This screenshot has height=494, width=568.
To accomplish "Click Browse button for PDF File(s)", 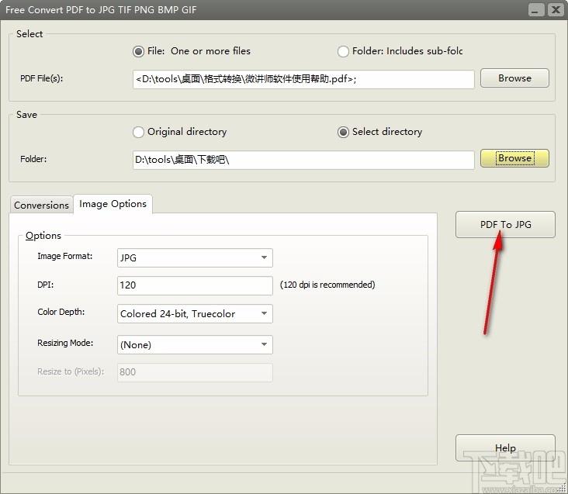I will [x=514, y=78].
